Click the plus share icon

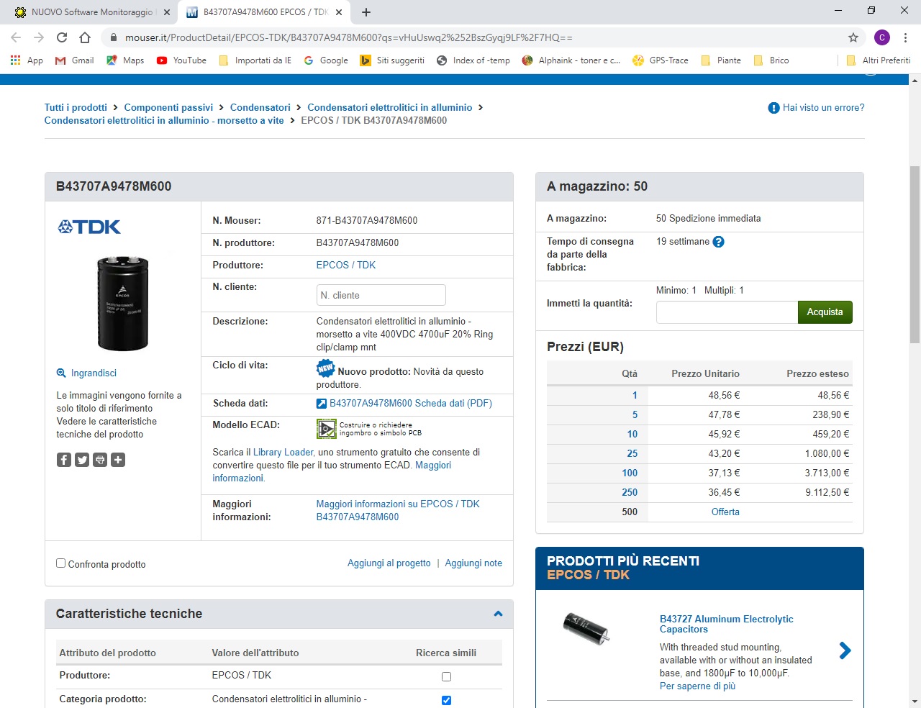point(118,460)
